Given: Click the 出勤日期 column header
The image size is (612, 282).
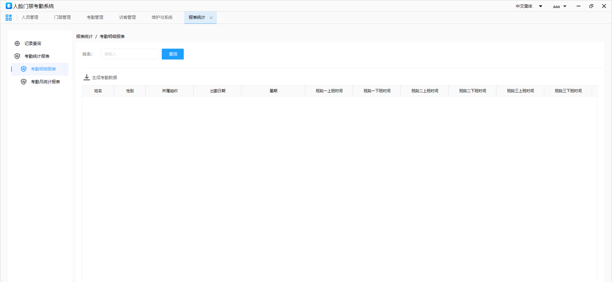Looking at the screenshot, I should (x=217, y=91).
